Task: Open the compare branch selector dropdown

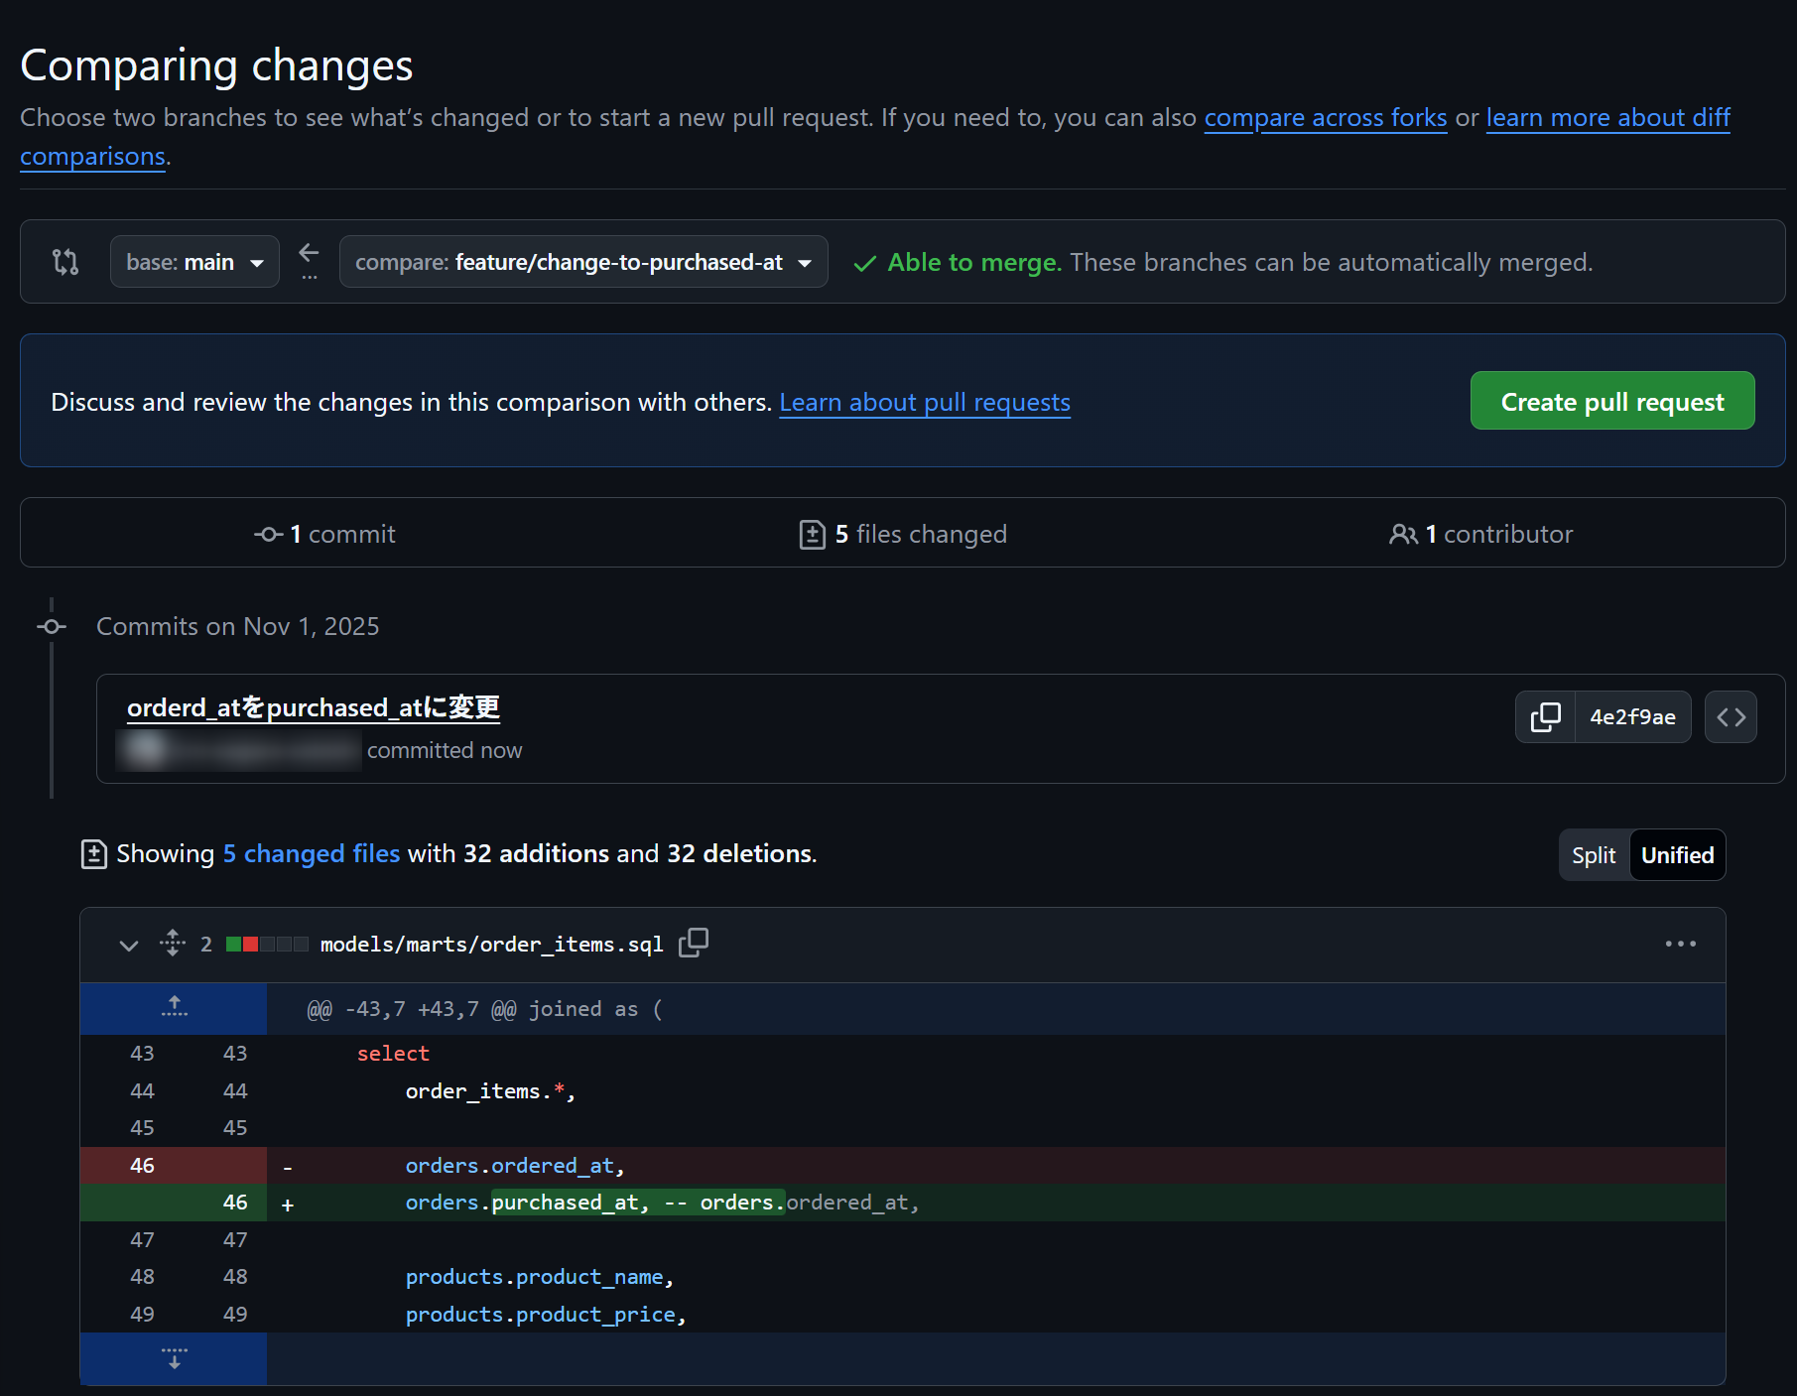Action: [x=583, y=262]
